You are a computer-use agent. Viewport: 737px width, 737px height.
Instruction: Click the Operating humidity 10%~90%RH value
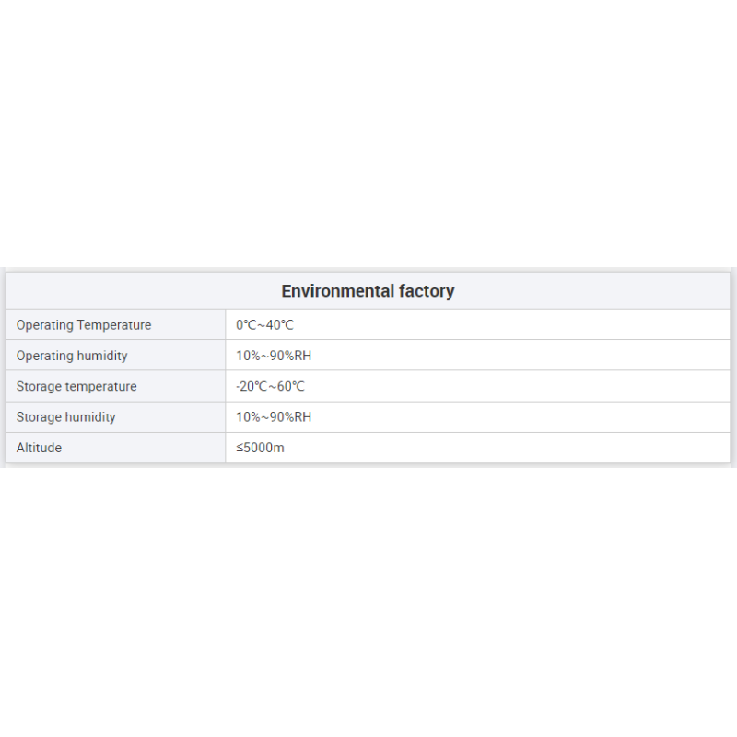(x=274, y=356)
